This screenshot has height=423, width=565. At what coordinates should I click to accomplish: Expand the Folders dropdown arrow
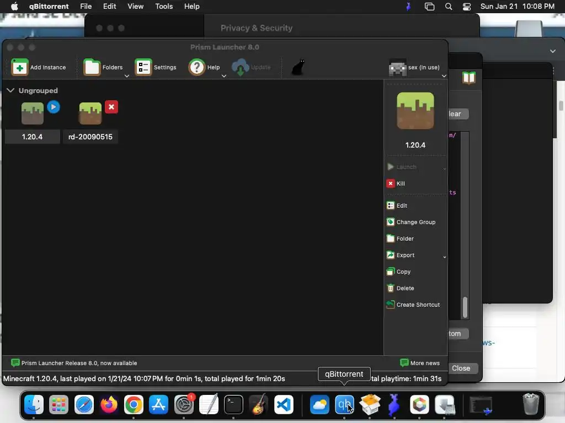click(x=127, y=76)
